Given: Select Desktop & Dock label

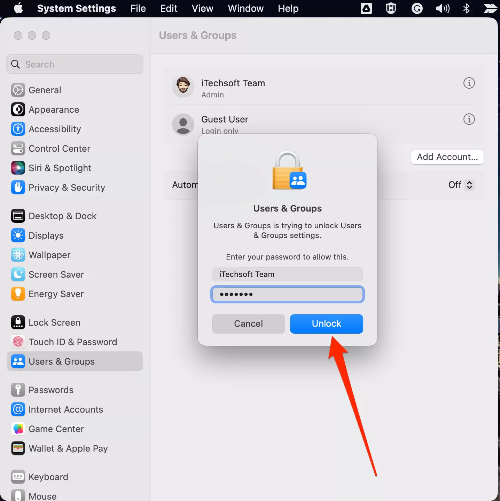Looking at the screenshot, I should [62, 216].
